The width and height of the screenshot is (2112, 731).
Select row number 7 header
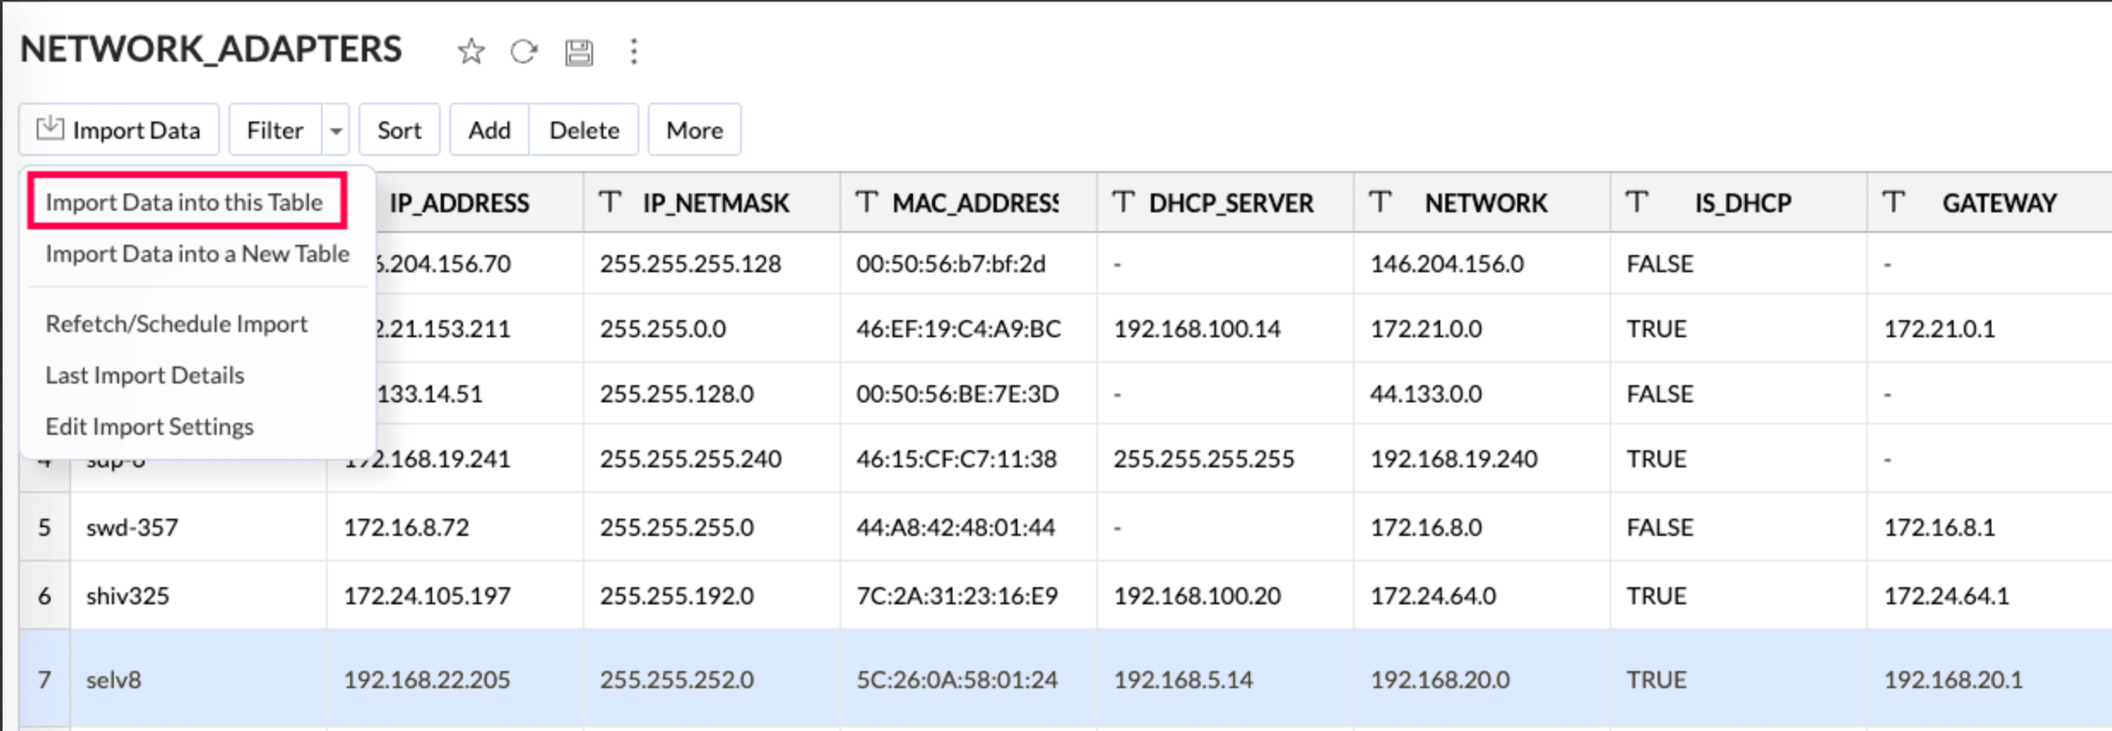click(44, 680)
